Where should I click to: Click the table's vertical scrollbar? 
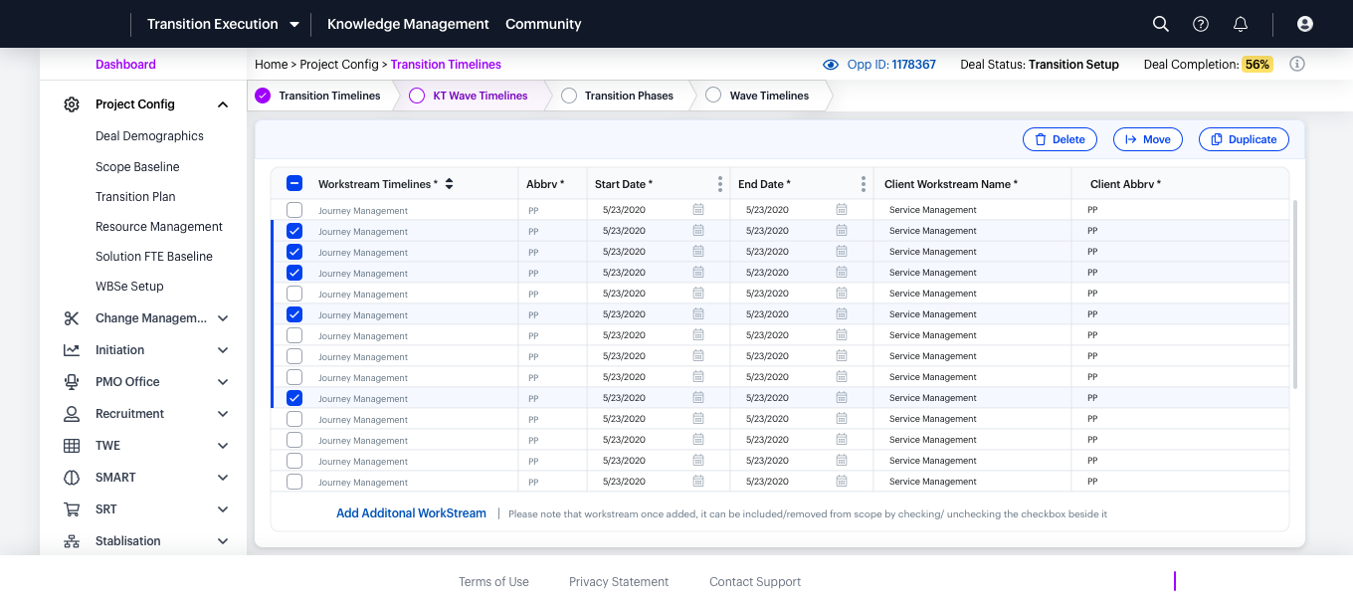click(1294, 295)
